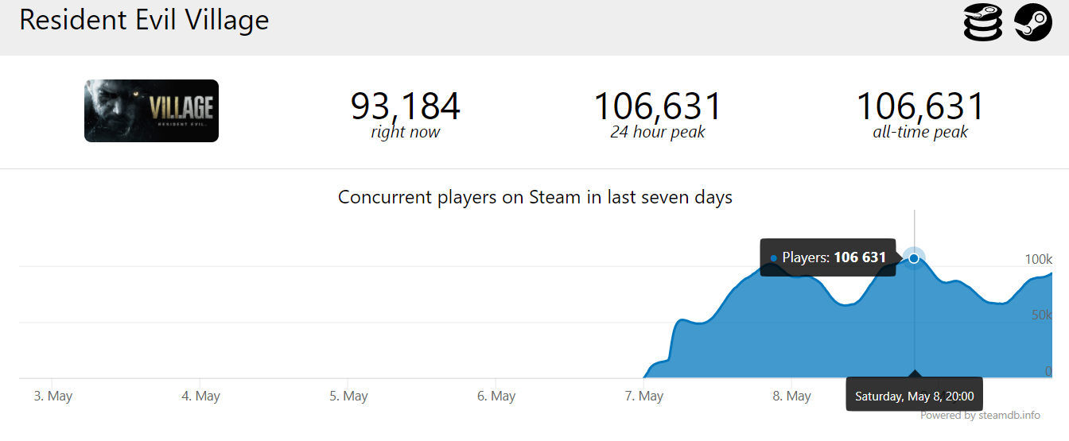
Task: Open the Resident Evil Village game thumbnail
Action: [x=151, y=111]
